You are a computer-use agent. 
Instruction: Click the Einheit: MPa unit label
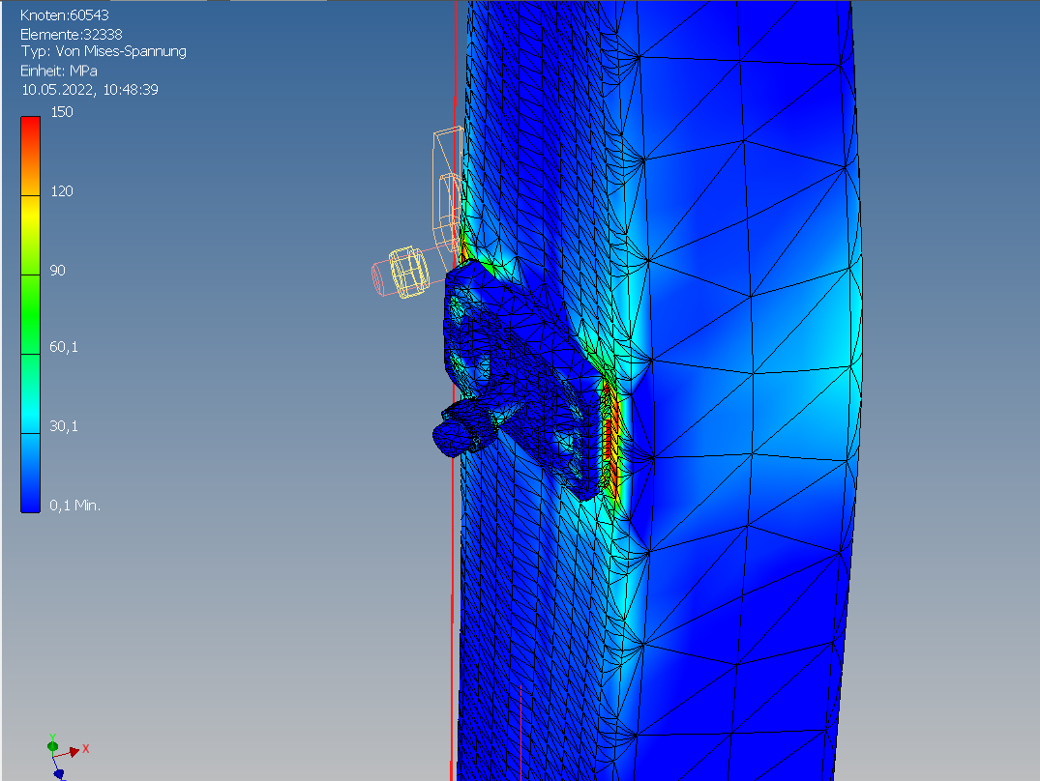point(59,71)
